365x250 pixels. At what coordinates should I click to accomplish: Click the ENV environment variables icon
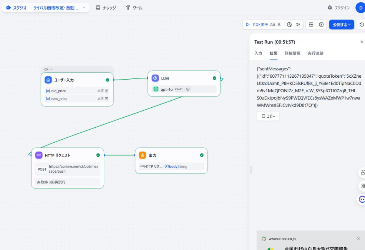click(x=312, y=25)
